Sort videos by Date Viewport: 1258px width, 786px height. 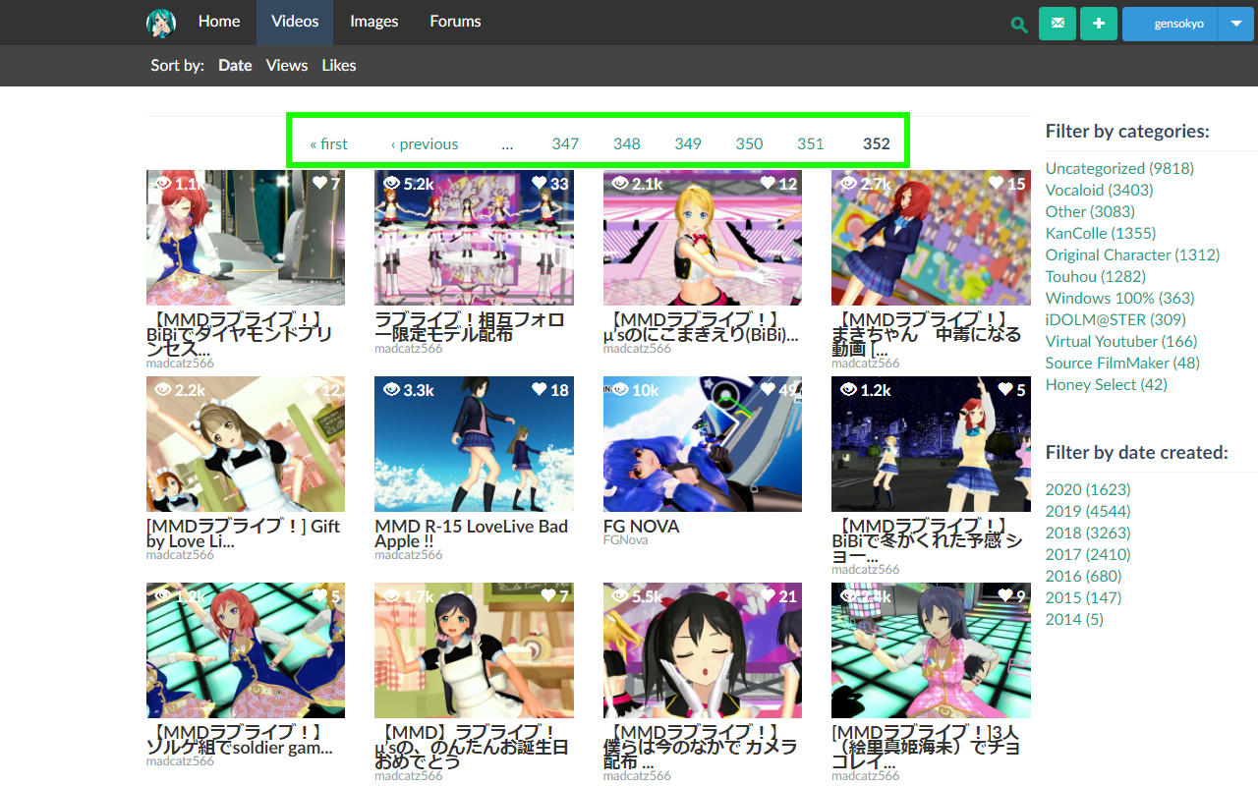pyautogui.click(x=235, y=66)
